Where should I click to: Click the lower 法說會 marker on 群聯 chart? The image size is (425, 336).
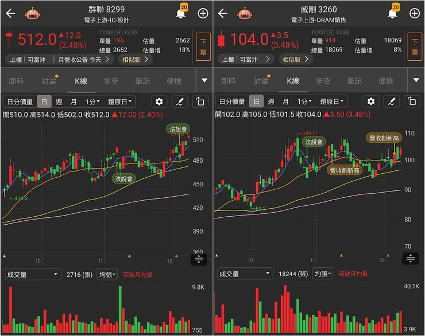tap(123, 178)
